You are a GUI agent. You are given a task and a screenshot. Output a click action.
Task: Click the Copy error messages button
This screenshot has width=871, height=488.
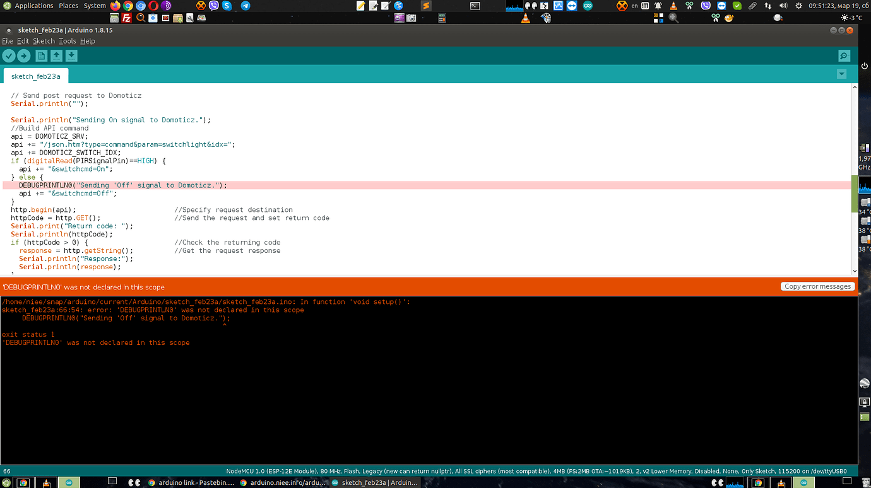tap(817, 286)
